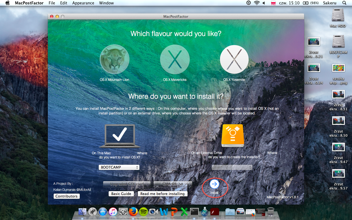This screenshot has height=220, width=352.
Task: Open Finder from the dock
Action: point(82,211)
